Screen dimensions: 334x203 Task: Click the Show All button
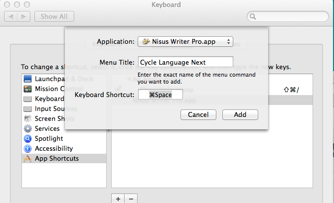click(54, 16)
